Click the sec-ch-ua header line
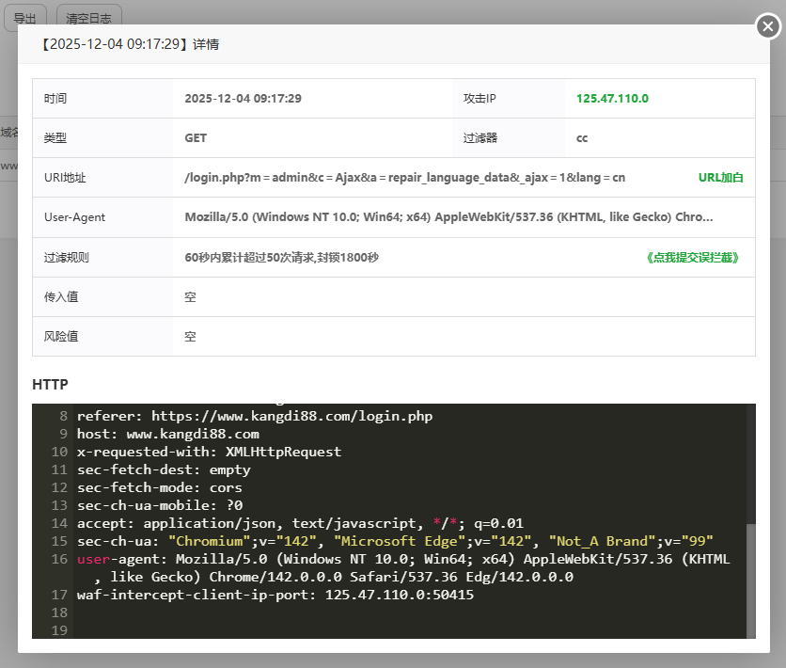 pos(395,541)
